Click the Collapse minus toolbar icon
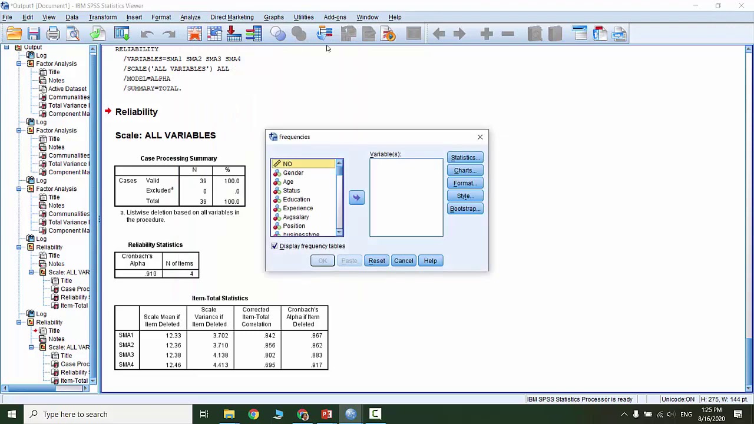 tap(508, 34)
